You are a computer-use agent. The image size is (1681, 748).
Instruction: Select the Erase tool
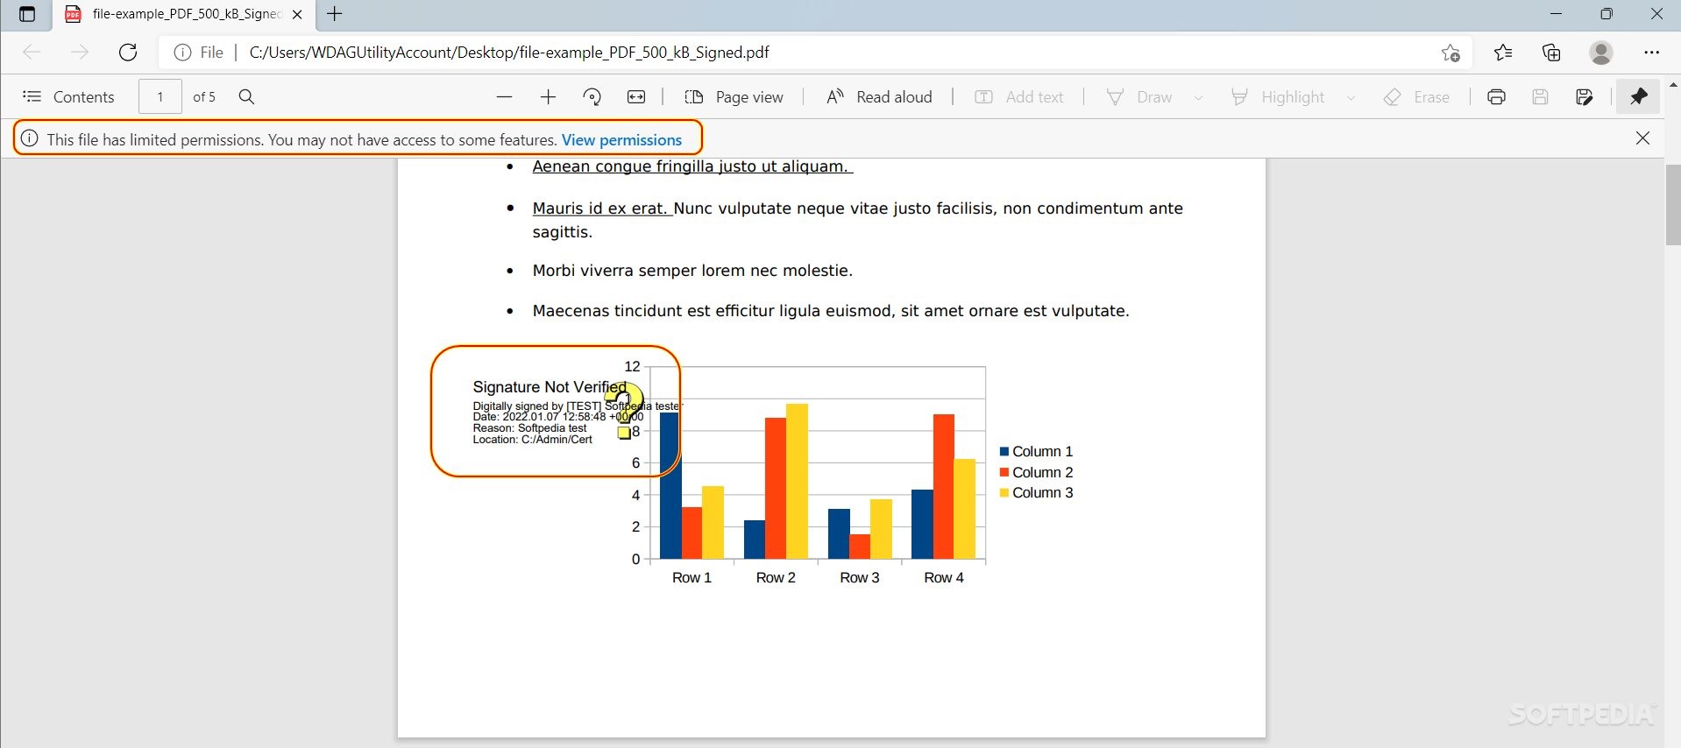tap(1416, 96)
